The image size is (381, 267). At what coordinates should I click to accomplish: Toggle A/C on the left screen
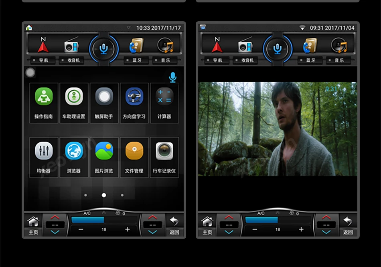[x=87, y=213]
